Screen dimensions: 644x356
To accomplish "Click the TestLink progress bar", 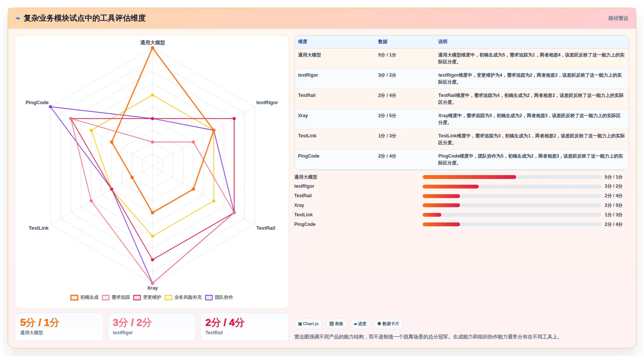I will 512,215.
